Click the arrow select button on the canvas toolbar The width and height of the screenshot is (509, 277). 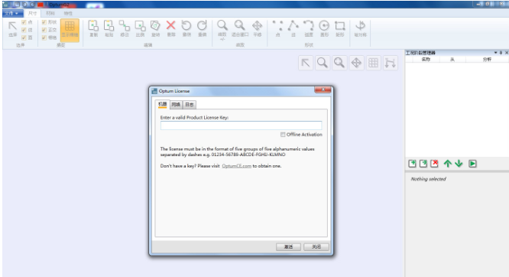(x=306, y=63)
